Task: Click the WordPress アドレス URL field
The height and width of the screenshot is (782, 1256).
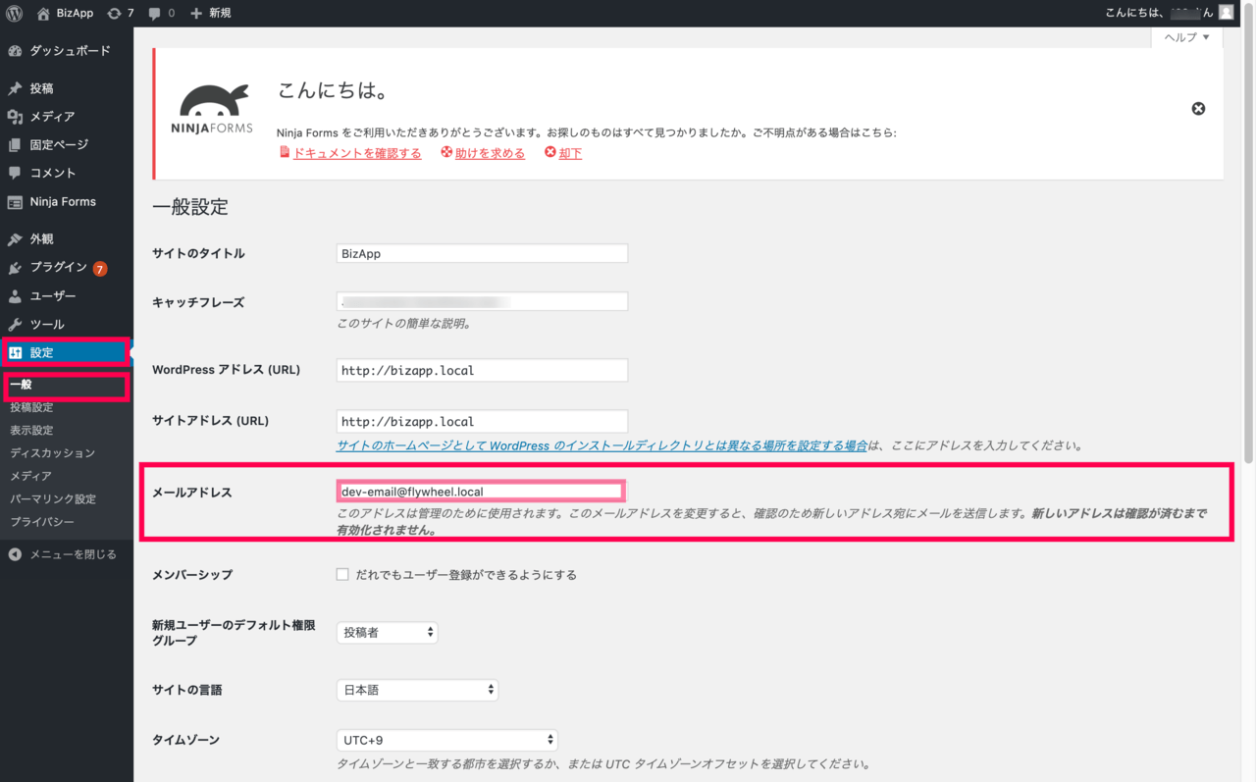Action: tap(482, 370)
